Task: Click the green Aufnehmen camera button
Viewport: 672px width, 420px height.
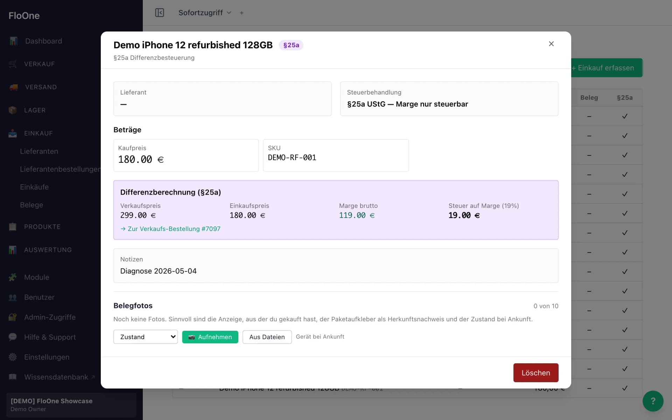Action: [210, 337]
